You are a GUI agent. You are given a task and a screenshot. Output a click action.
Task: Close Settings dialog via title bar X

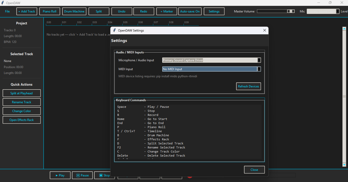point(264,31)
